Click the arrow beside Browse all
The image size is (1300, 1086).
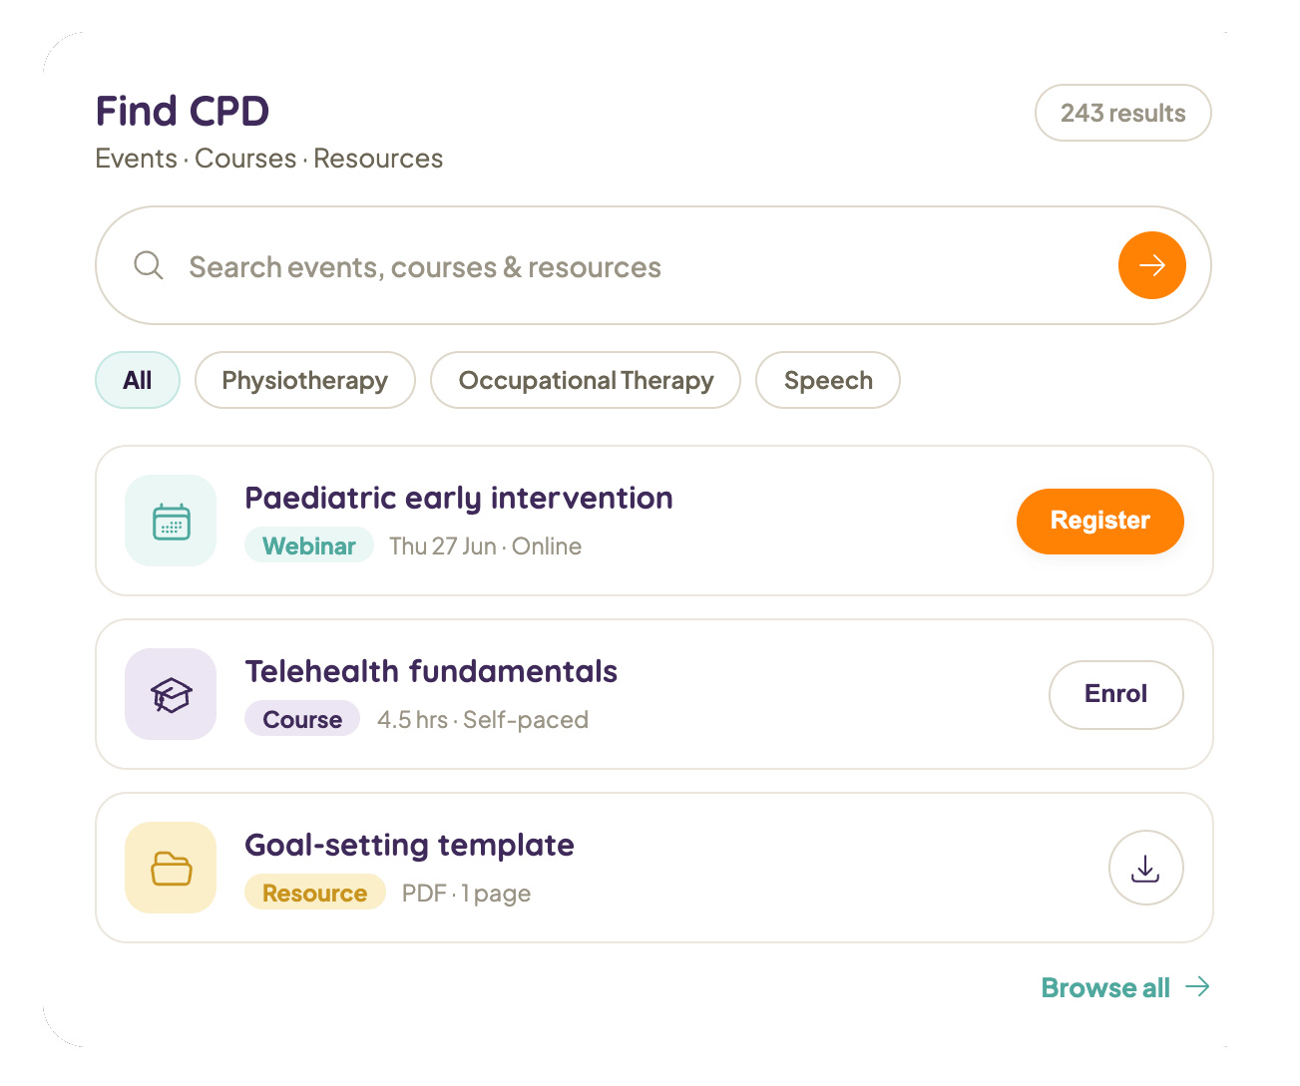pos(1197,987)
